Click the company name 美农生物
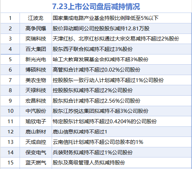Viewport: 192px width, 169px height. pos(36,80)
